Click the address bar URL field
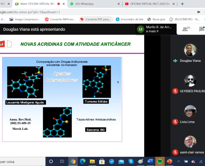This screenshot has width=205, height=166. [96, 12]
